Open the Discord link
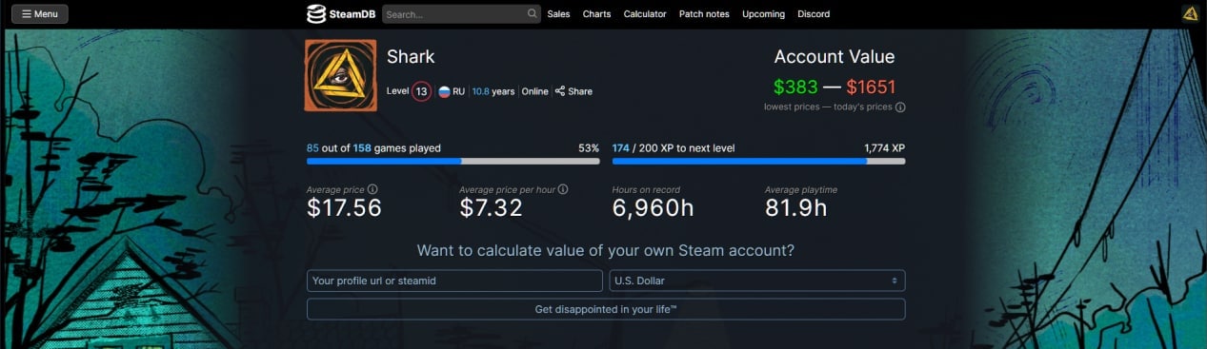Image resolution: width=1207 pixels, height=349 pixels. click(814, 14)
